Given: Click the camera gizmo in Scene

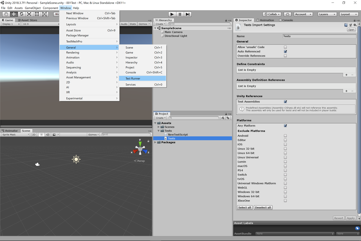Looking at the screenshot, I should 37,164.
